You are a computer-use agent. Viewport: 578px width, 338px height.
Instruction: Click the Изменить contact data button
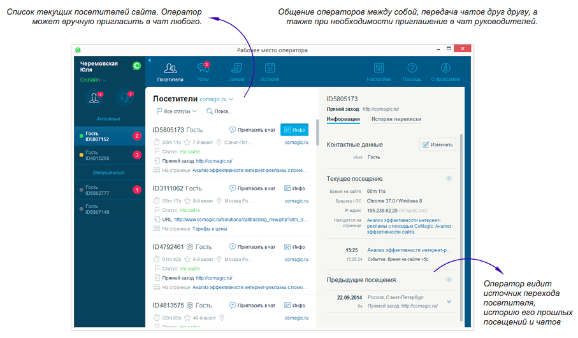click(437, 144)
